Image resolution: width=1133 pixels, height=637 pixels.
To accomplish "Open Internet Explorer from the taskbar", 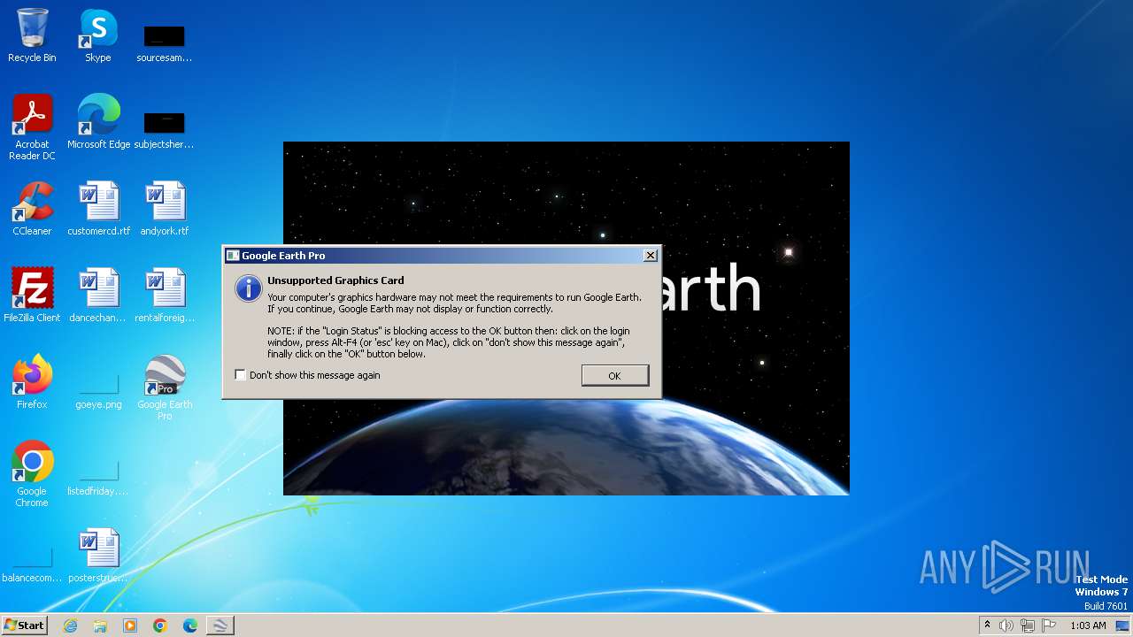I will click(x=70, y=625).
